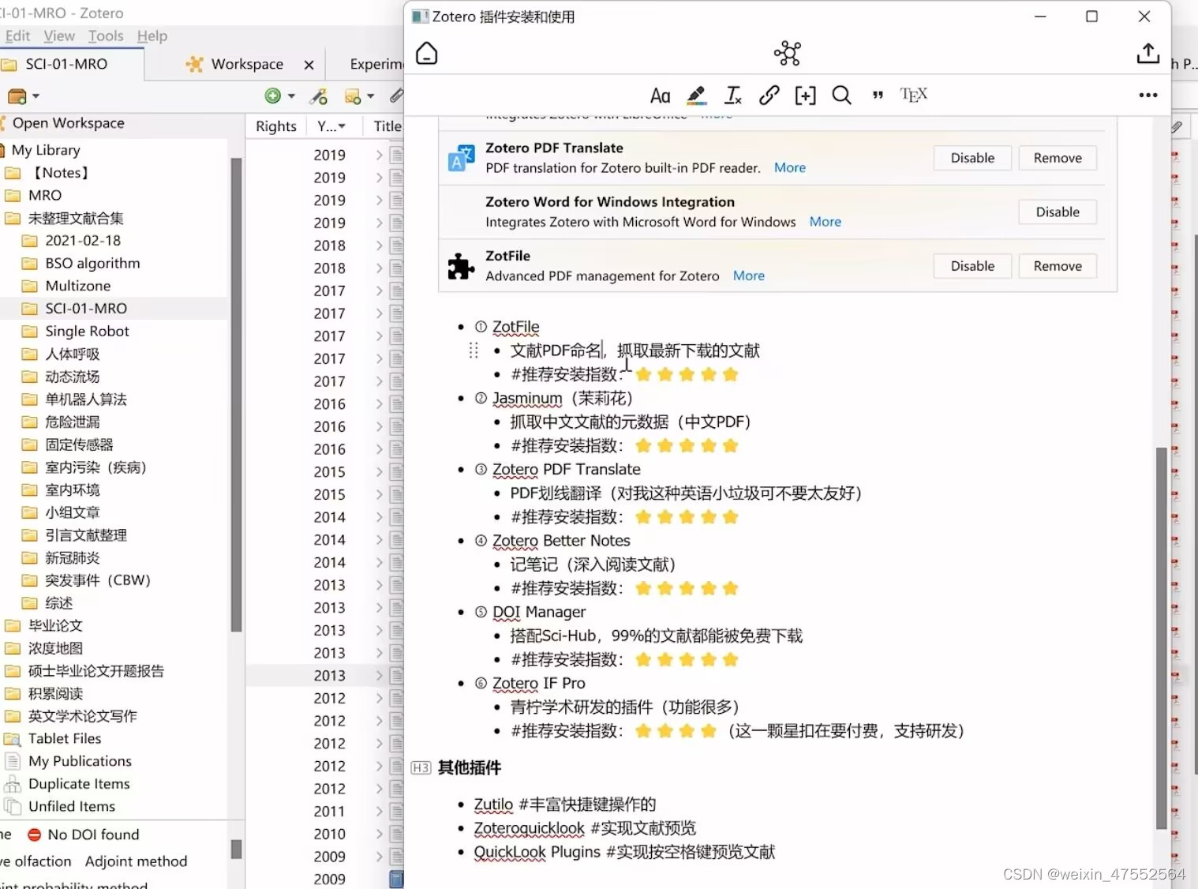The width and height of the screenshot is (1198, 889).
Task: Expand the 2010 item row chevron
Action: (379, 835)
